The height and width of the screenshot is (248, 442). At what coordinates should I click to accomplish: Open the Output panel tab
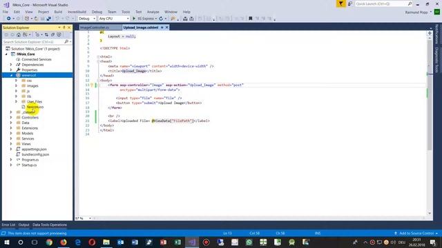coord(23,225)
